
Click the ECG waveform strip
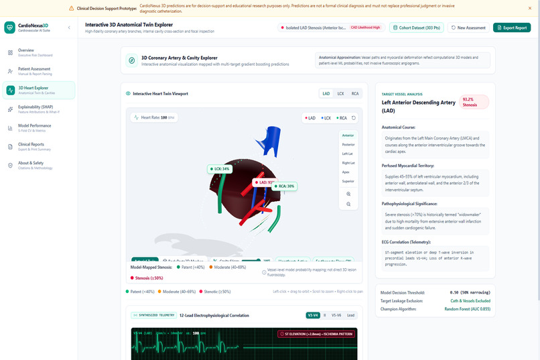click(x=244, y=344)
